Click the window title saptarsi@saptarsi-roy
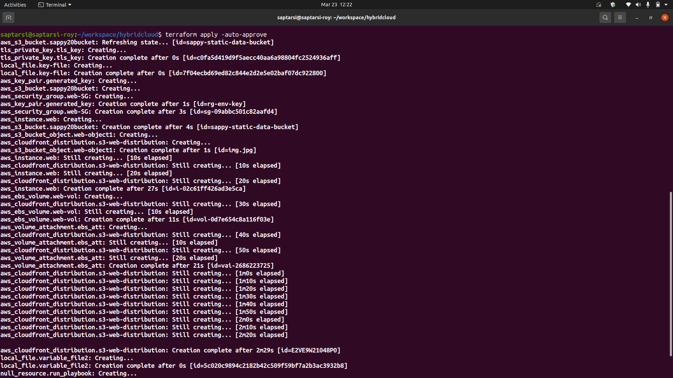673x378 pixels. coord(336,17)
